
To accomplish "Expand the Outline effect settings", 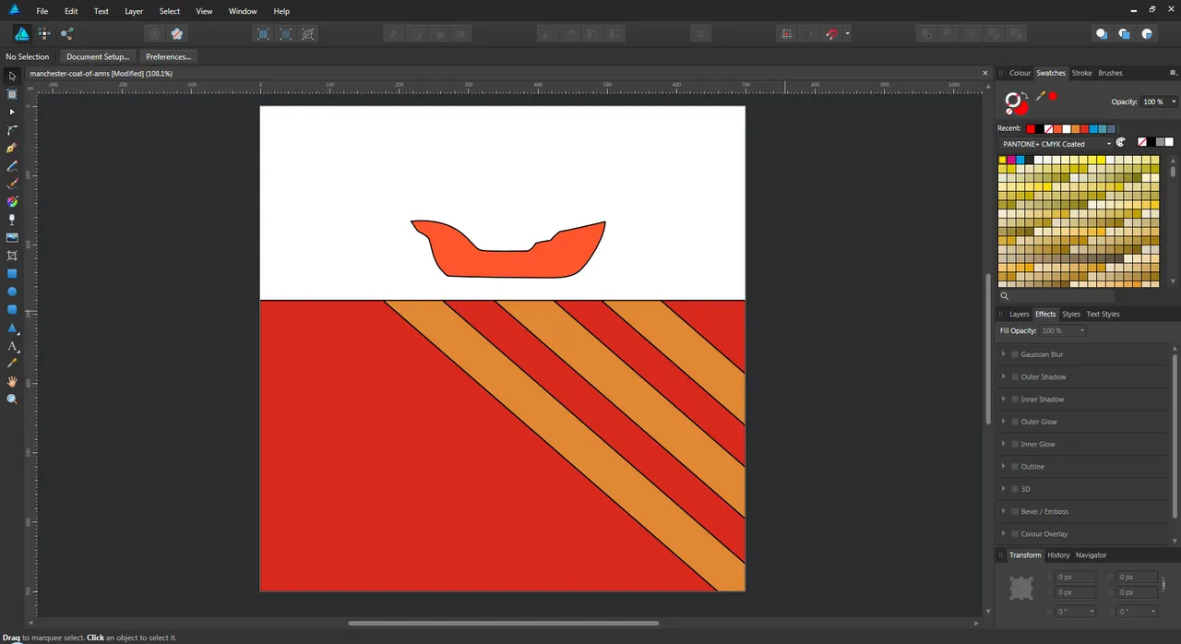I will tap(1004, 467).
